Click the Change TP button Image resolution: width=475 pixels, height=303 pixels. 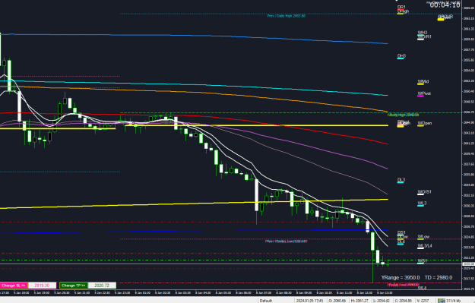pos(74,286)
